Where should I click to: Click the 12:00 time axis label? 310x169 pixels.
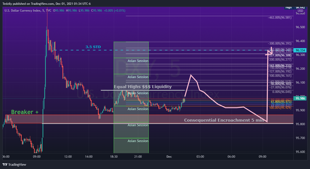(x=68, y=157)
